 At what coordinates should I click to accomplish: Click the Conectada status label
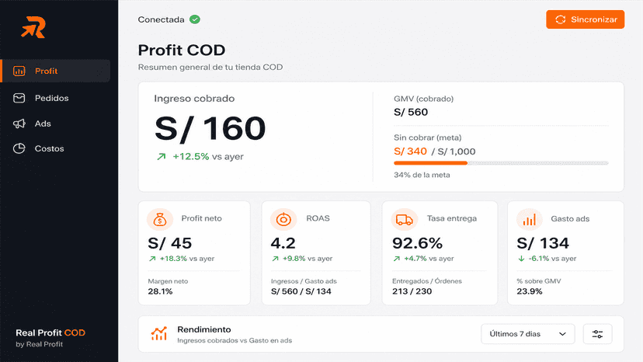tap(162, 19)
